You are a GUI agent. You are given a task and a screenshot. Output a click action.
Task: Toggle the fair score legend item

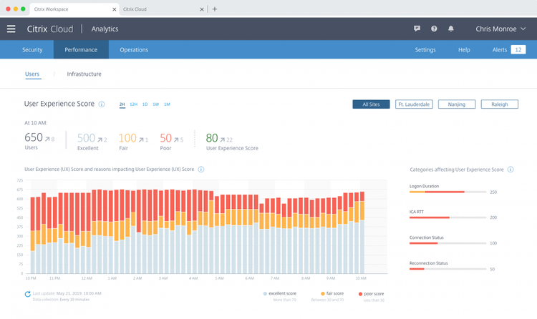point(332,294)
